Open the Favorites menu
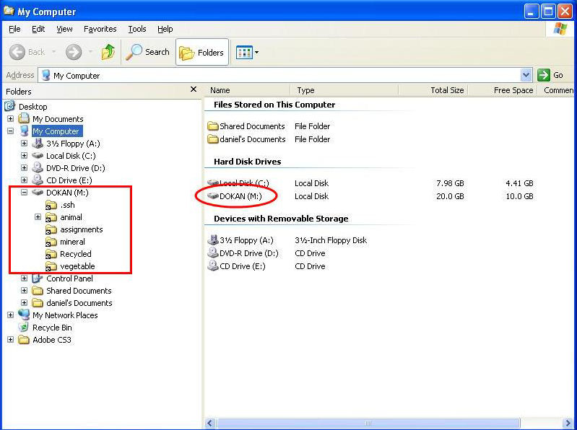Viewport: 577px width, 430px height. 100,29
